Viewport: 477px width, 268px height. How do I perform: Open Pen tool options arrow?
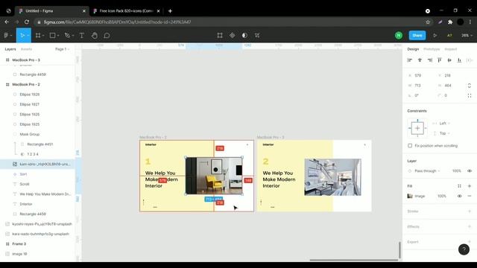click(72, 36)
